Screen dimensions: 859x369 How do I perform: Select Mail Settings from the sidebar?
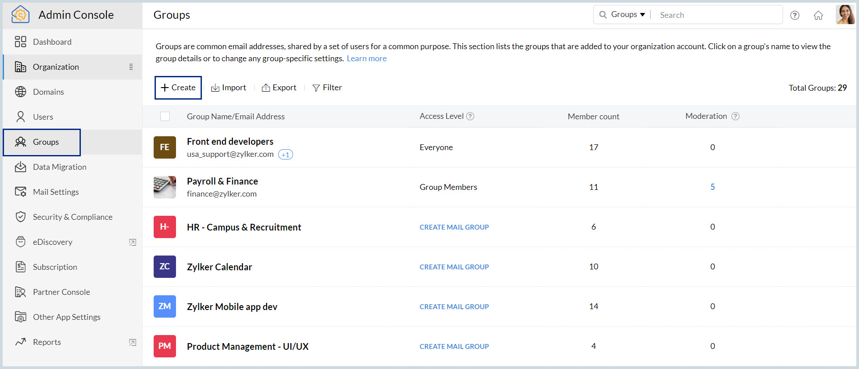[55, 192]
